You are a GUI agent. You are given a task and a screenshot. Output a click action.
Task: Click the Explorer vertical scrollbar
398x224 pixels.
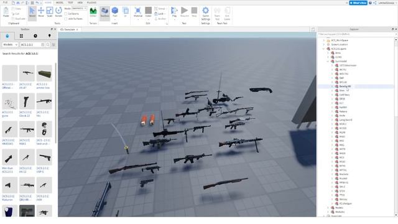(396, 127)
